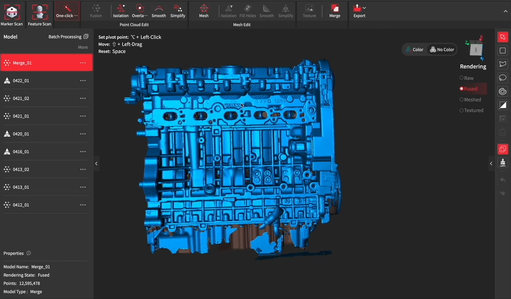Screen dimensions: 511x299
Task: Select the point cloud Isolation tool
Action: pos(120,11)
